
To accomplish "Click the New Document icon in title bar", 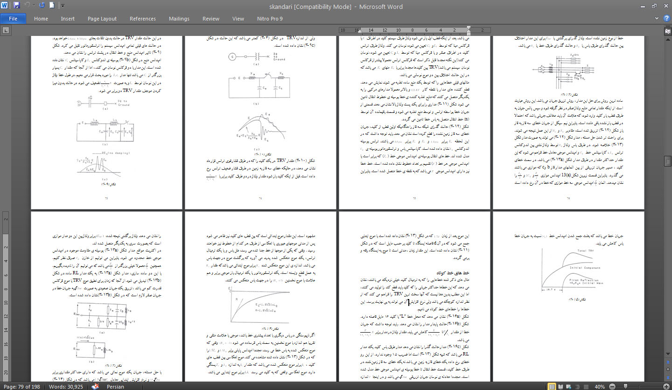I will (x=52, y=6).
